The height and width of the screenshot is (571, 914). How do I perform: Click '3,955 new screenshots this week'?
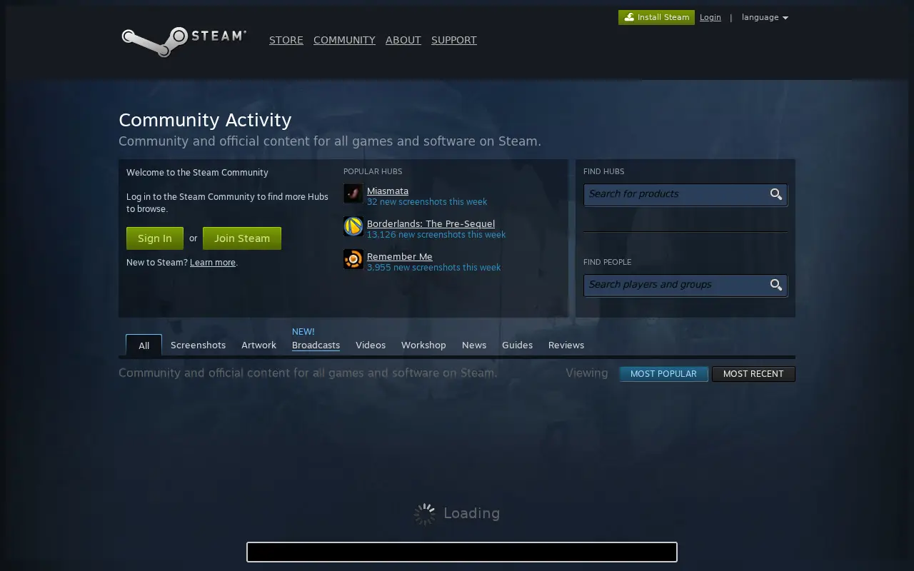pos(434,268)
